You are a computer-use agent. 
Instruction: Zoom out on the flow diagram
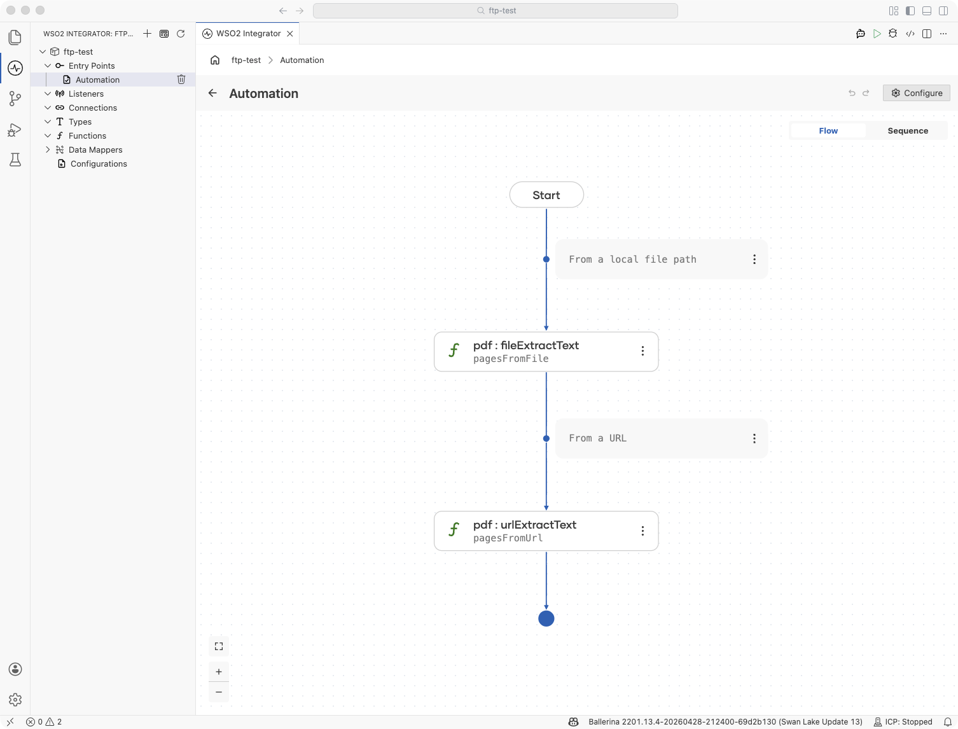pos(219,692)
